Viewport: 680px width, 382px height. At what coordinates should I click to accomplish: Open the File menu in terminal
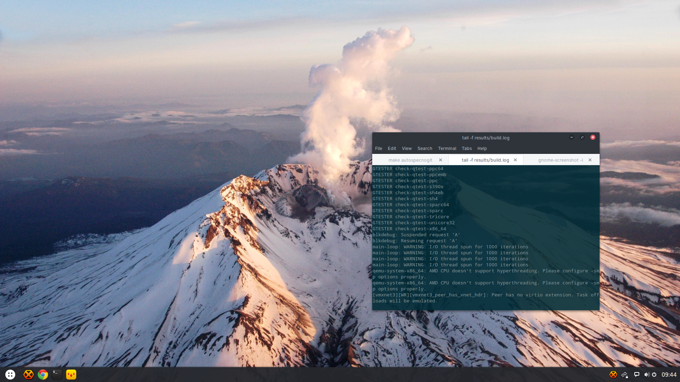pos(379,149)
